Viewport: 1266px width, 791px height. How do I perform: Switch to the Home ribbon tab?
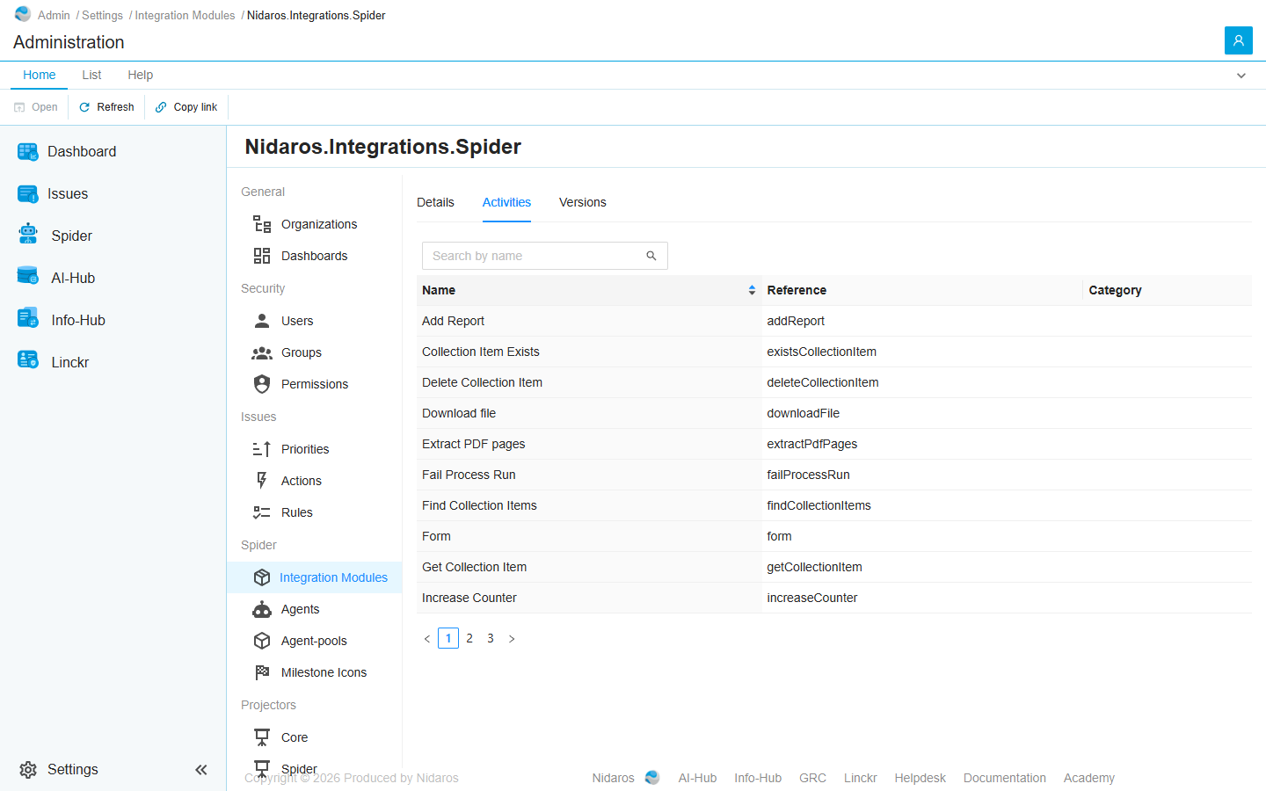(40, 75)
